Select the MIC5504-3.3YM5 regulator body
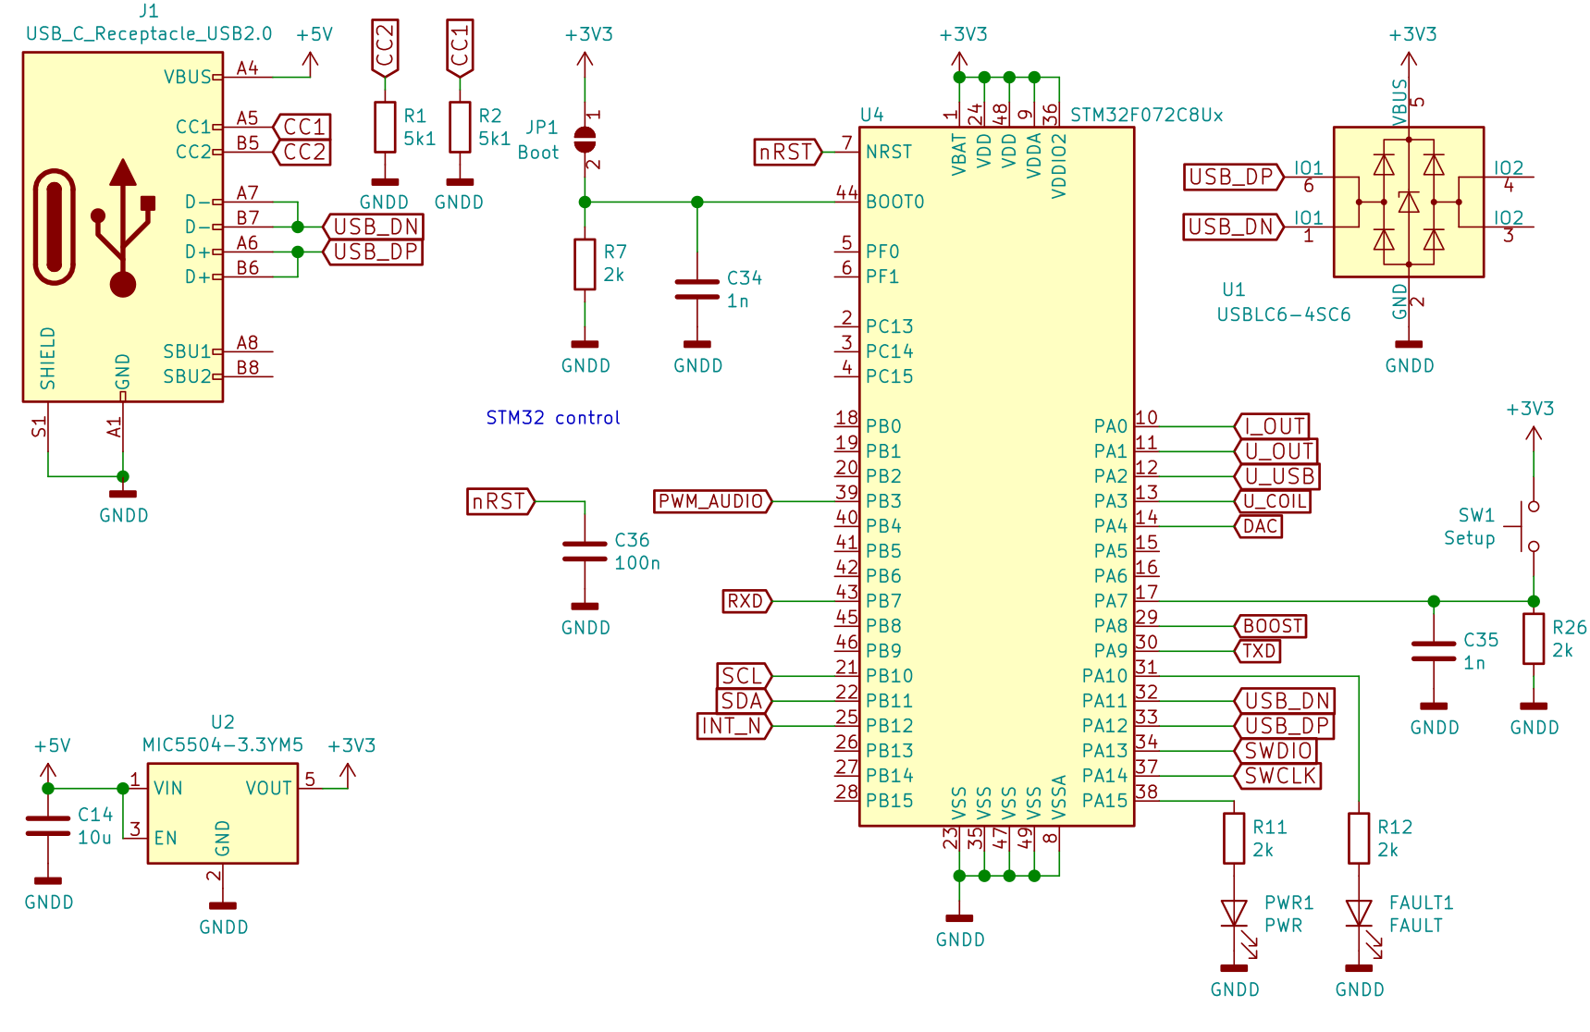This screenshot has height=1032, width=1590. pyautogui.click(x=223, y=814)
